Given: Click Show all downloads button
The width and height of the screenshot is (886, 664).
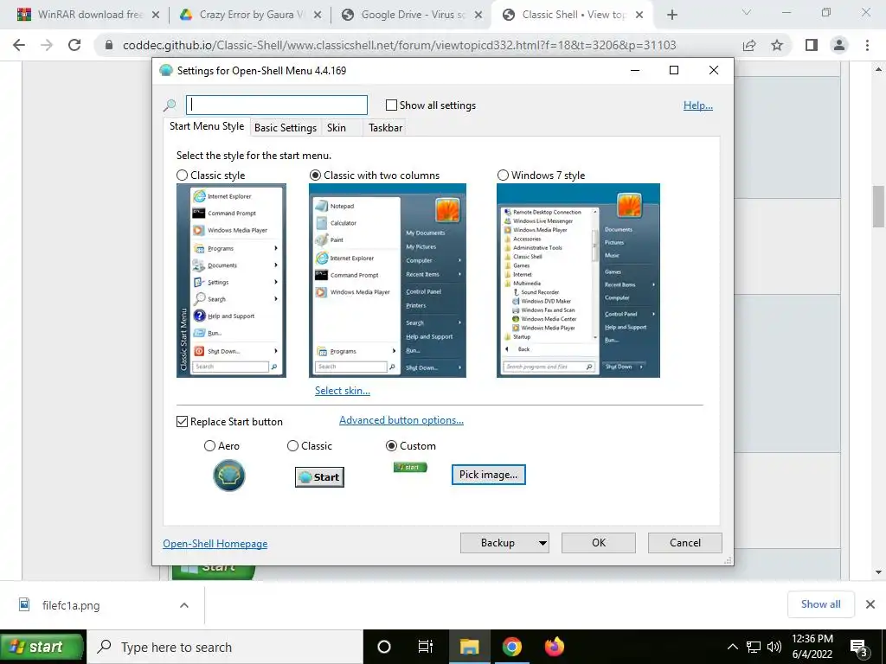Looking at the screenshot, I should [x=820, y=604].
